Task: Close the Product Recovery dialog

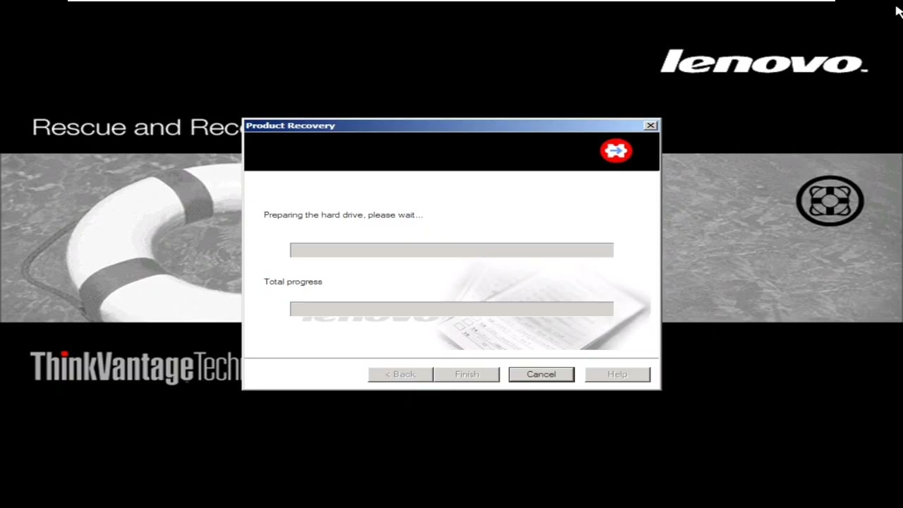Action: coord(650,126)
